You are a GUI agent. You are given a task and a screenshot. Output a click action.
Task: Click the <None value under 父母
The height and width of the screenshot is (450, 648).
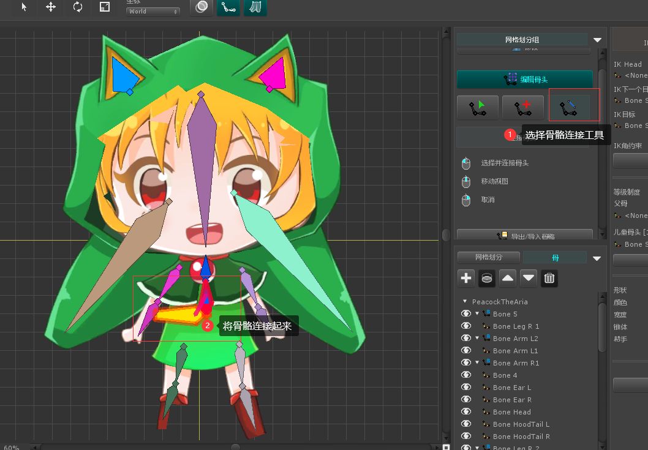636,216
